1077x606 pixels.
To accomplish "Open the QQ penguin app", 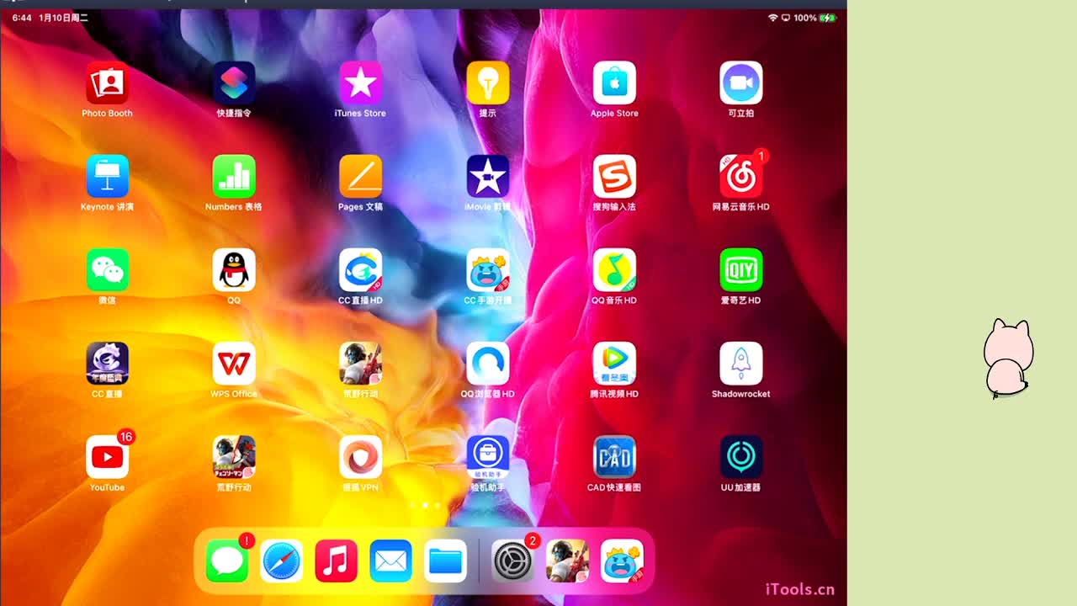I will [x=234, y=269].
